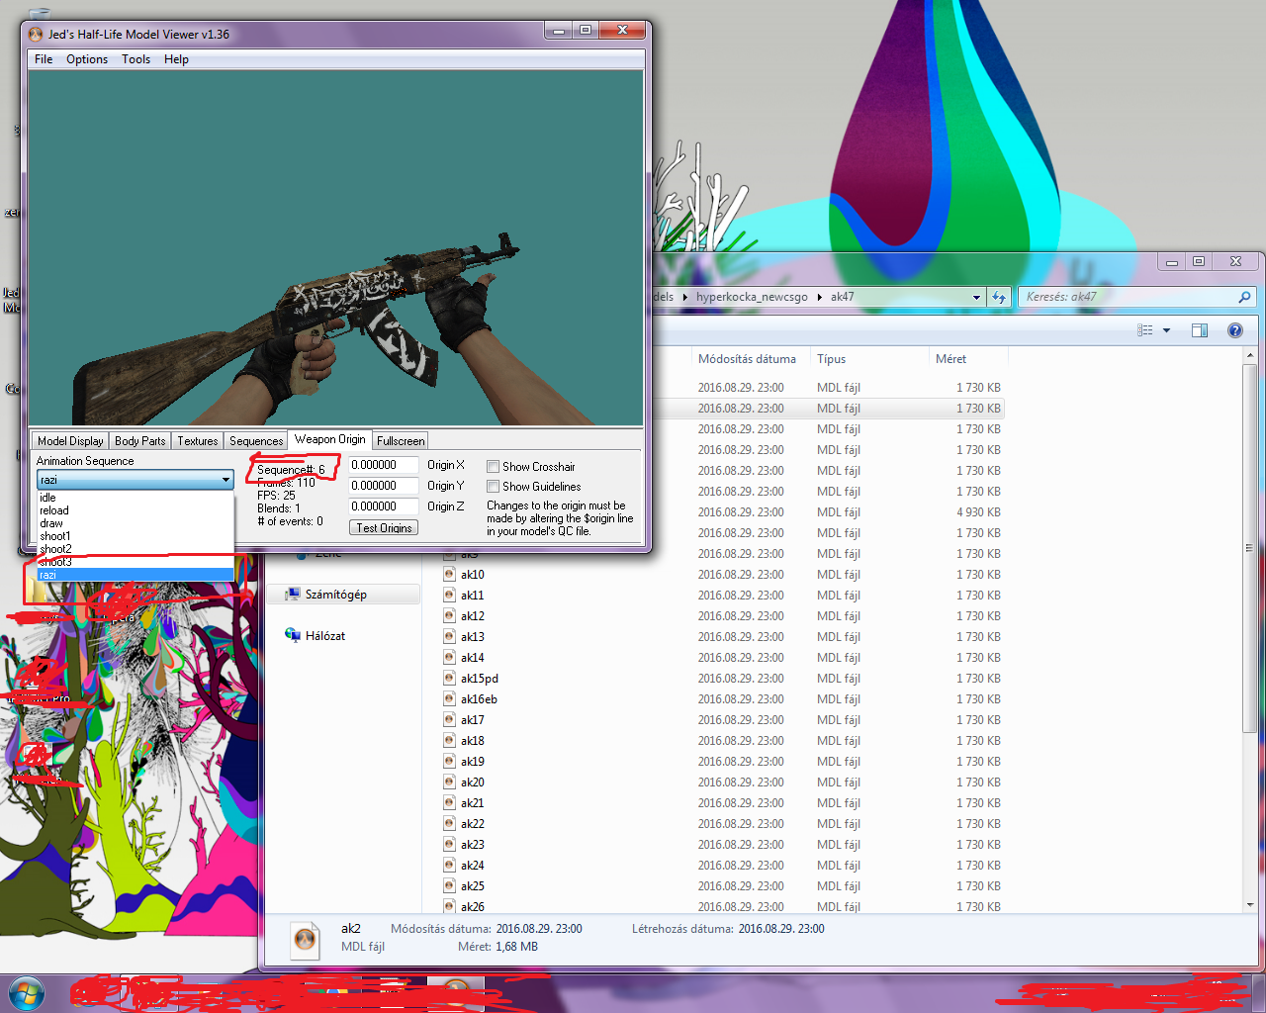This screenshot has height=1013, width=1266.
Task: Toggle the Animation Sequence dropdown arrow
Action: pos(226,480)
